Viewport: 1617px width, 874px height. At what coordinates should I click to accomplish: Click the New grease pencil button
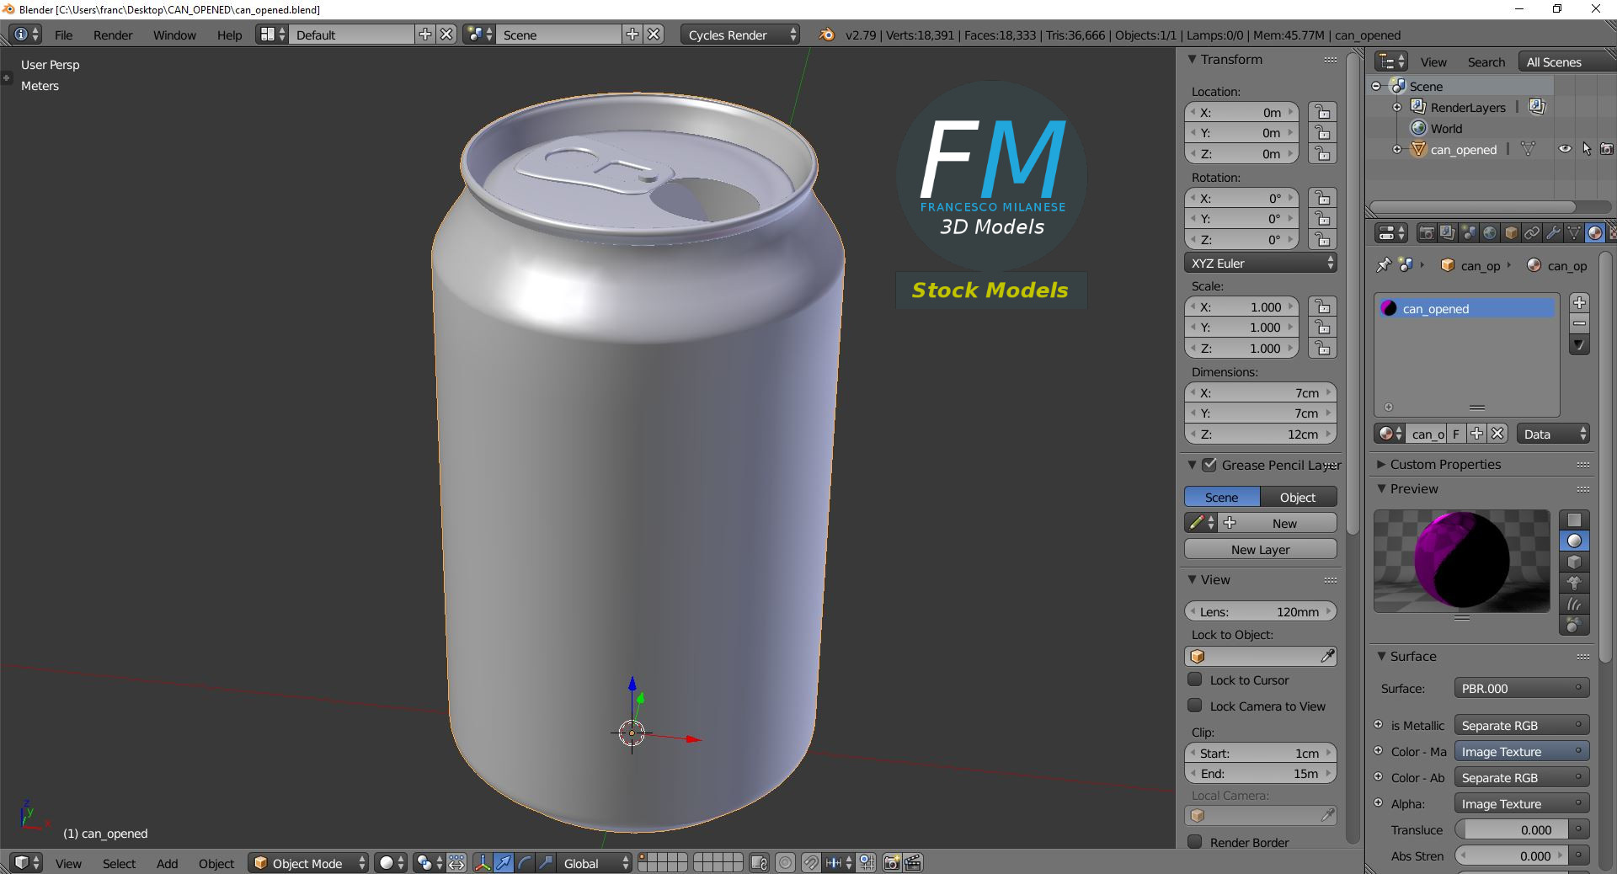(x=1282, y=522)
